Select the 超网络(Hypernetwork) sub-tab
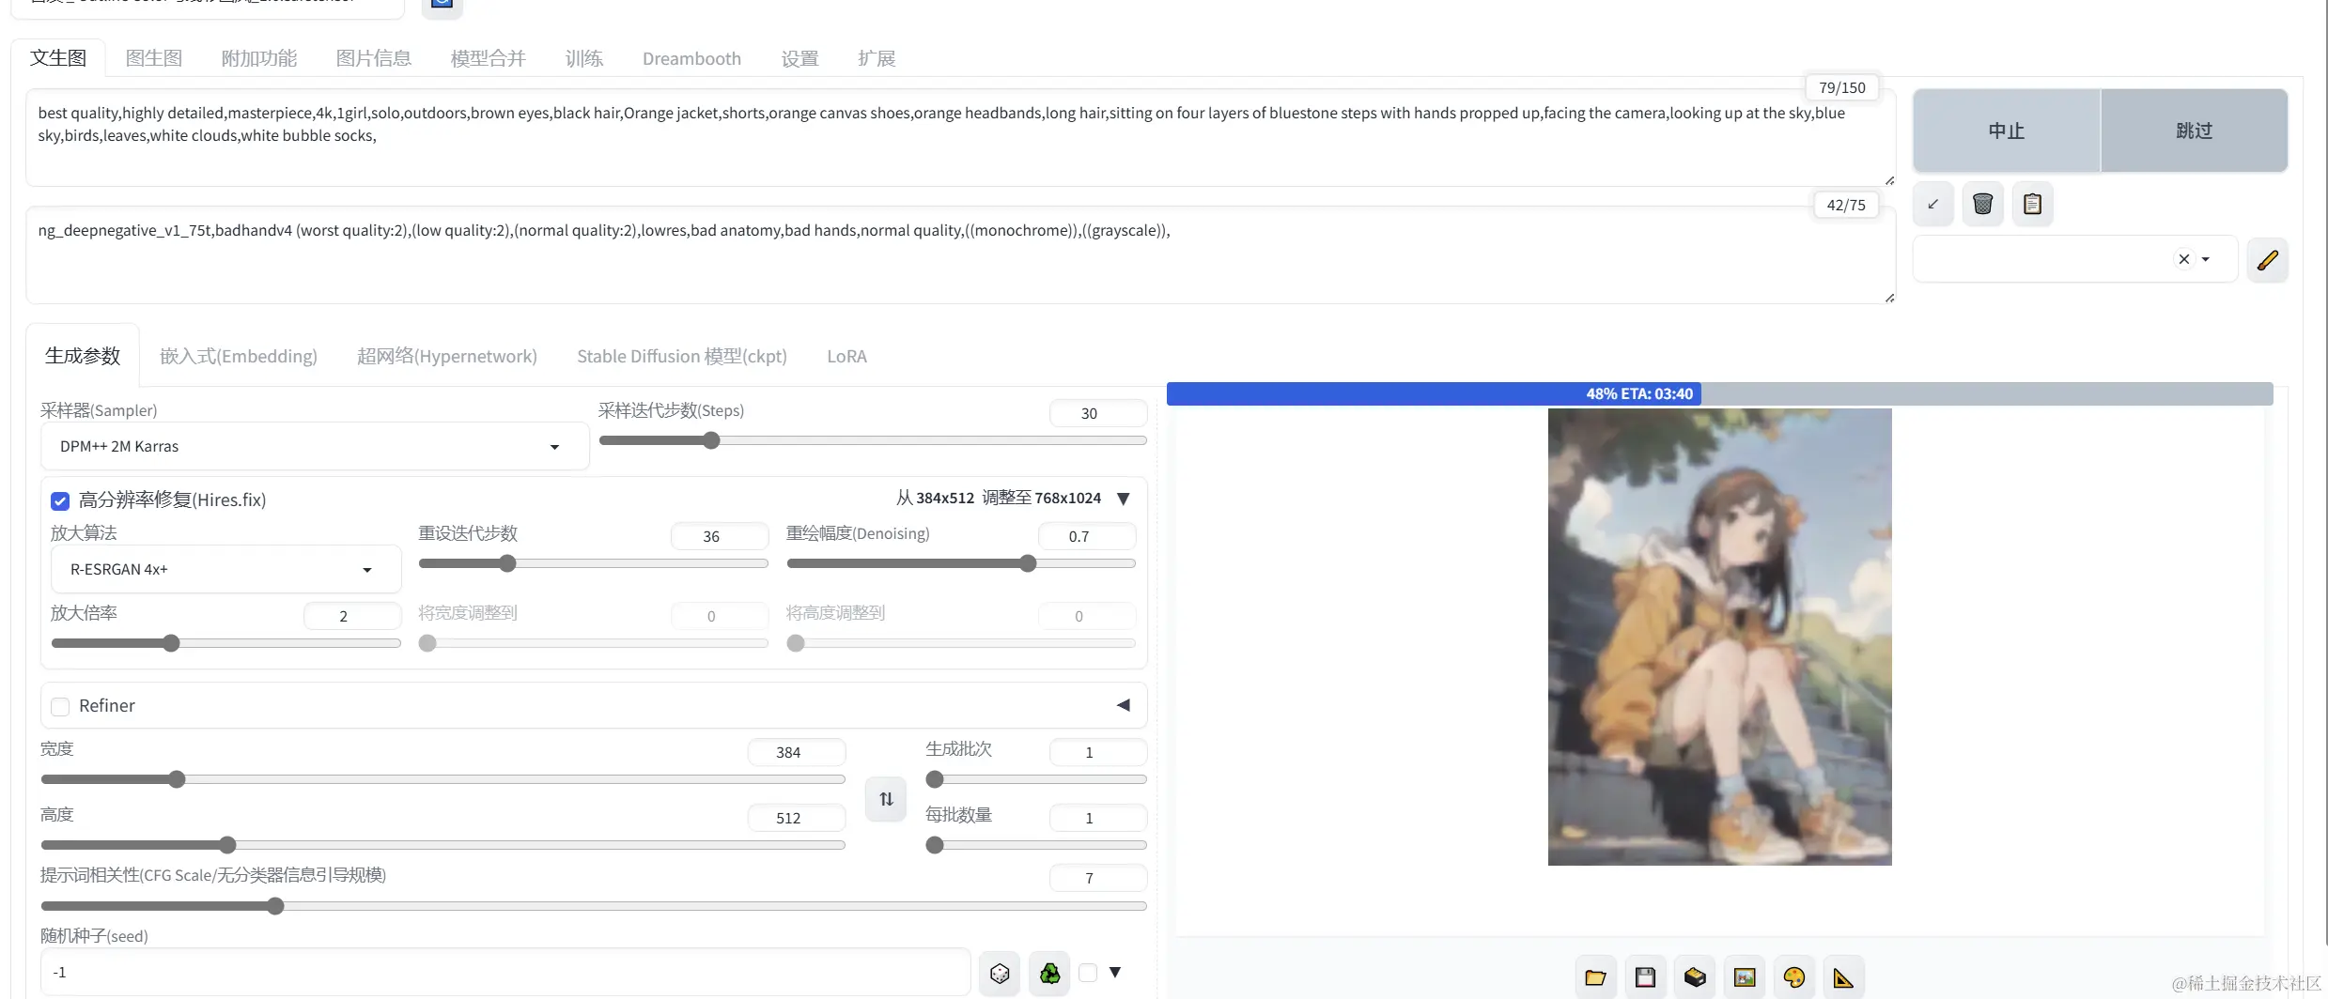 click(x=447, y=356)
